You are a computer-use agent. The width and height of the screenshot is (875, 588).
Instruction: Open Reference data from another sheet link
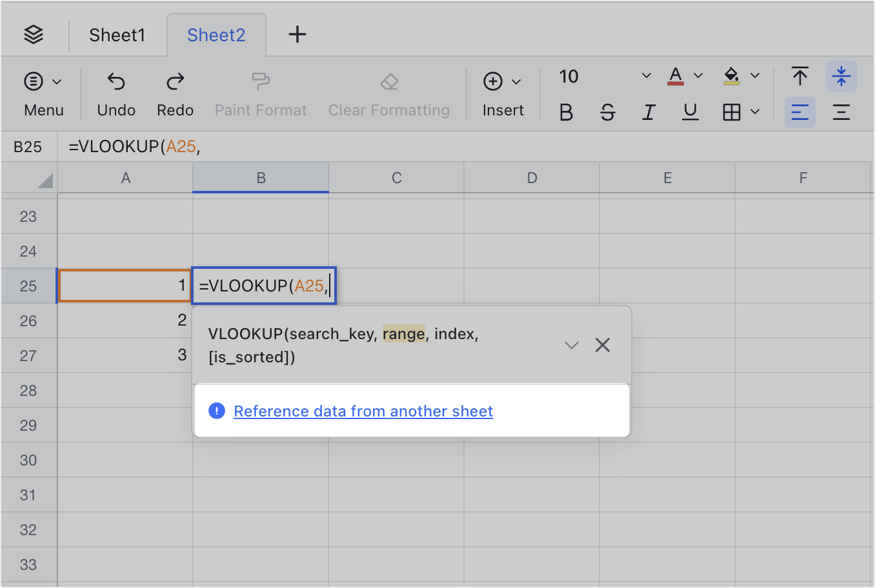coord(363,411)
